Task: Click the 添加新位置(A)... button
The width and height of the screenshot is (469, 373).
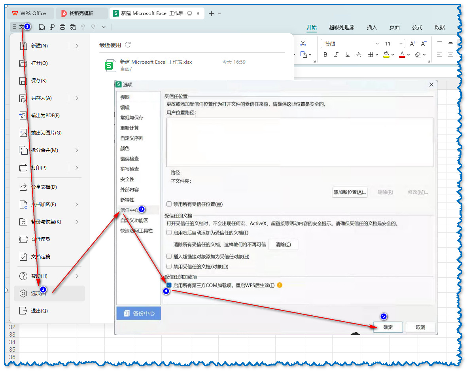Action: [350, 192]
